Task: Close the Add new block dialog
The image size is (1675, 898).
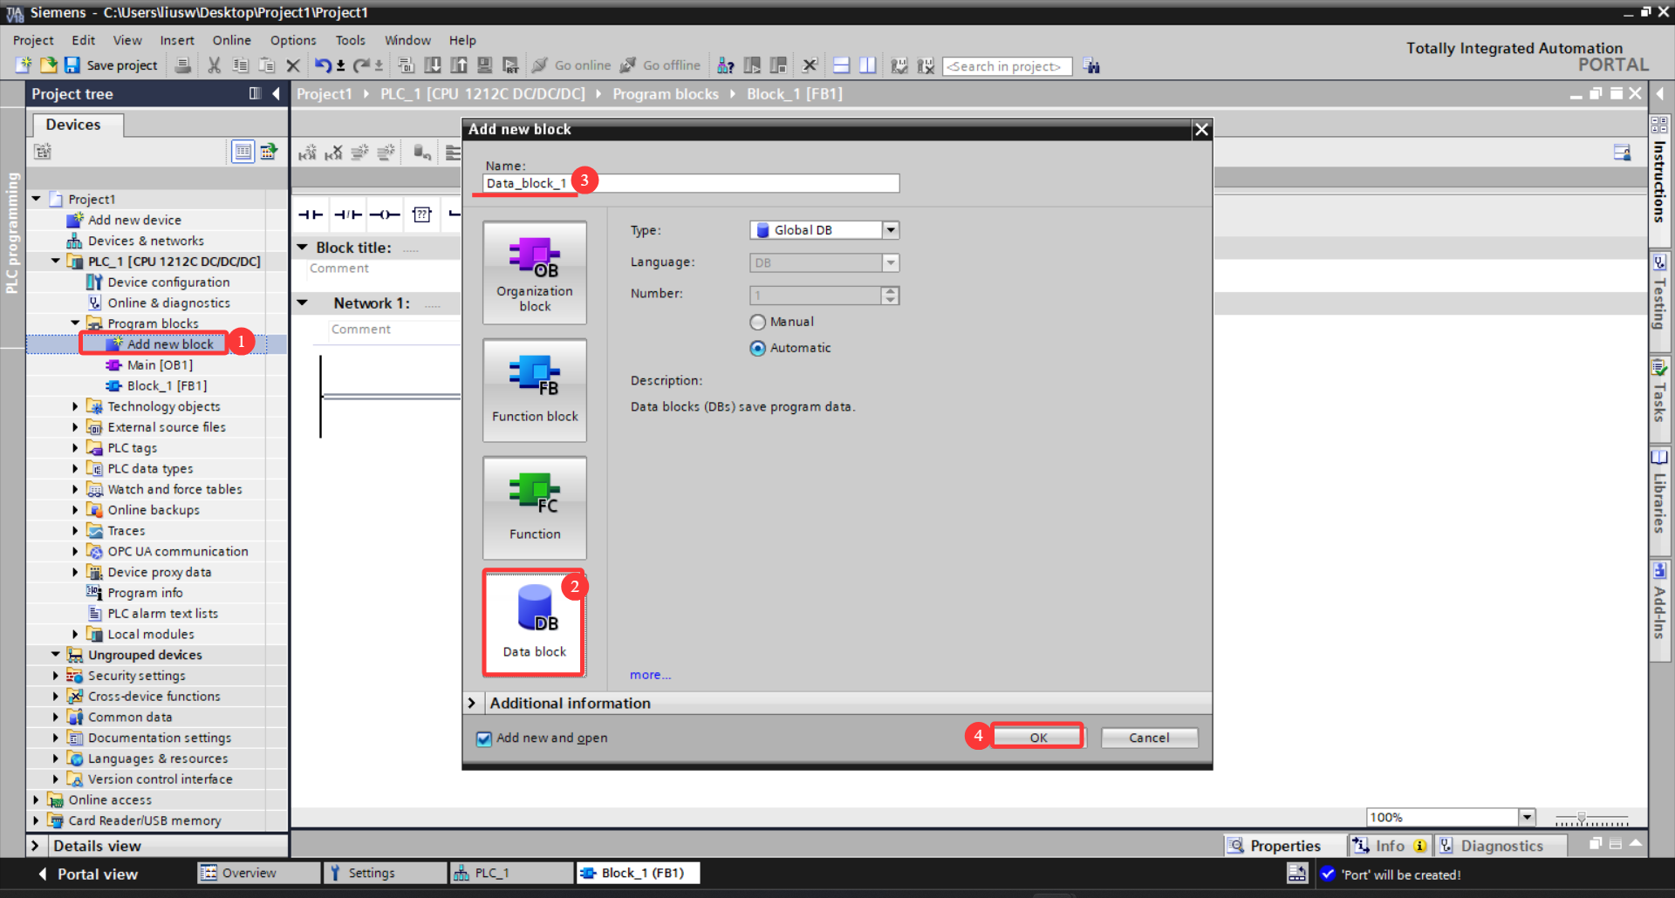Action: 1201,129
